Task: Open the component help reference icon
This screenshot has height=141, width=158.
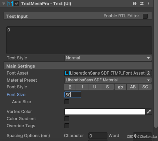Action: point(135,4)
